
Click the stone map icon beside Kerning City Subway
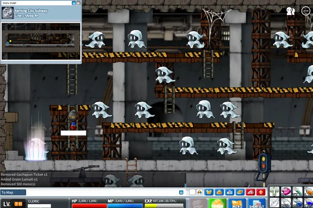pos(8,13)
